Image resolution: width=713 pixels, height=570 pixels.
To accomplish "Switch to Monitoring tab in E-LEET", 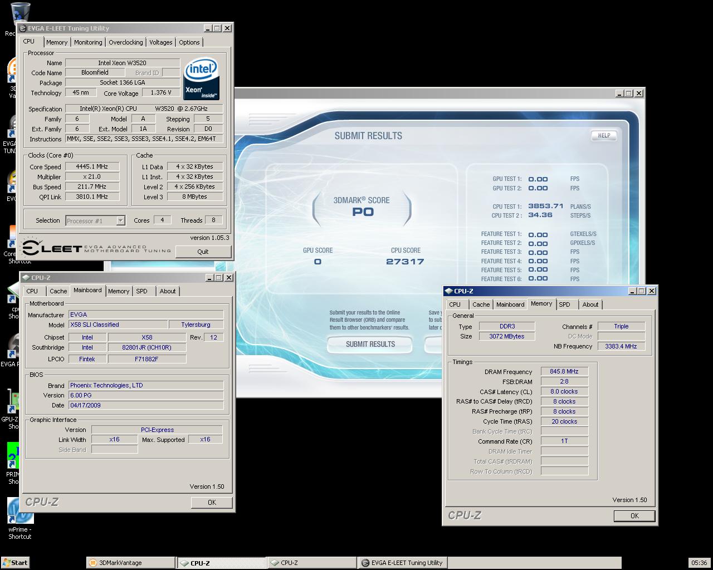I will click(88, 42).
